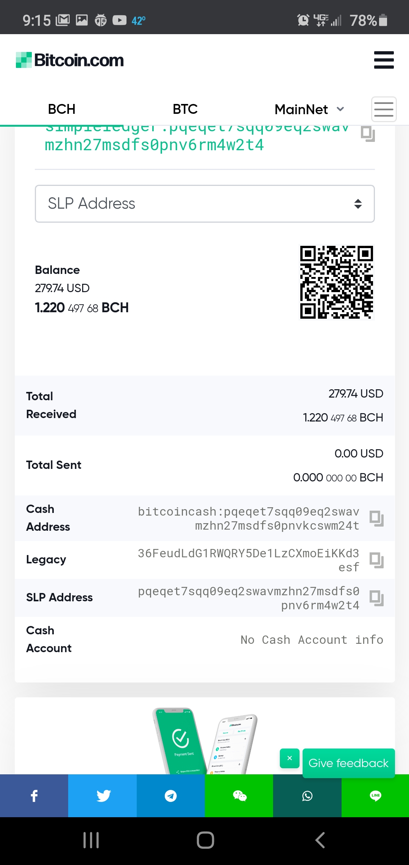
Task: Click the Give feedback button
Action: coord(349,763)
